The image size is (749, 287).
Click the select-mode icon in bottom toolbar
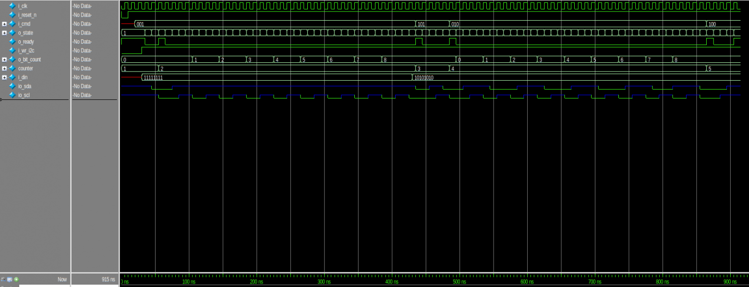pyautogui.click(x=3, y=279)
